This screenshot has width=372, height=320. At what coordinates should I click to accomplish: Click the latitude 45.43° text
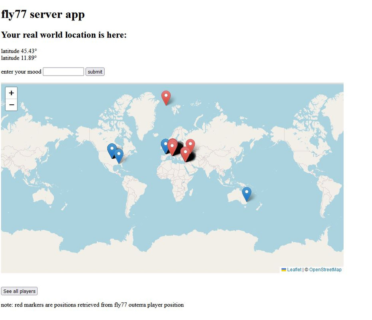click(19, 51)
